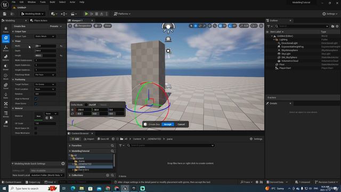
Task: Click the Import button
Action: pos(89,139)
